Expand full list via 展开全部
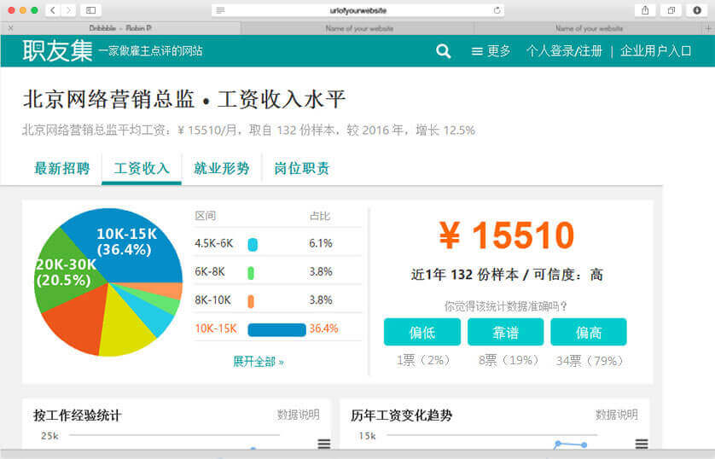The image size is (715, 459). (x=258, y=362)
